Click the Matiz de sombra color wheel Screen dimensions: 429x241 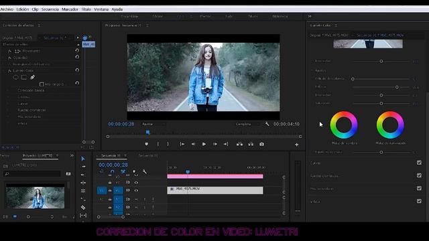344,125
